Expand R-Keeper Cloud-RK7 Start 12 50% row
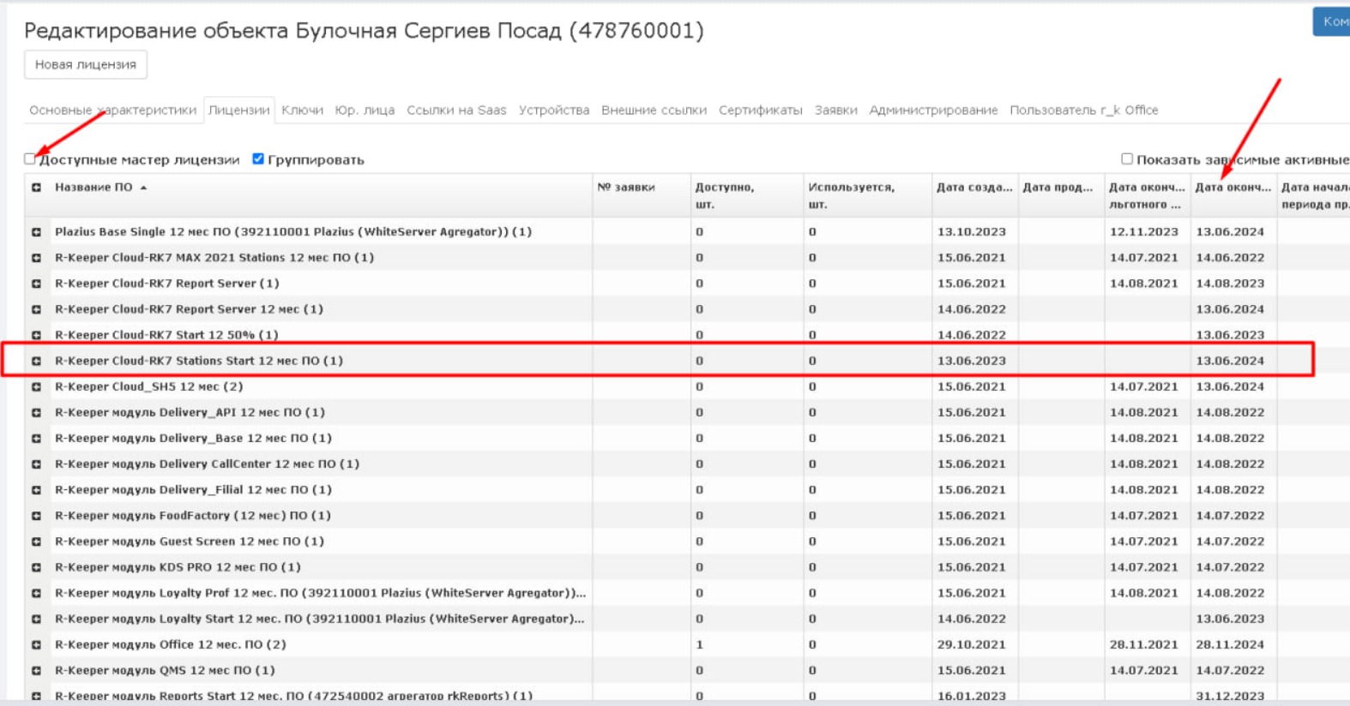Viewport: 1350px width, 706px height. pos(36,335)
